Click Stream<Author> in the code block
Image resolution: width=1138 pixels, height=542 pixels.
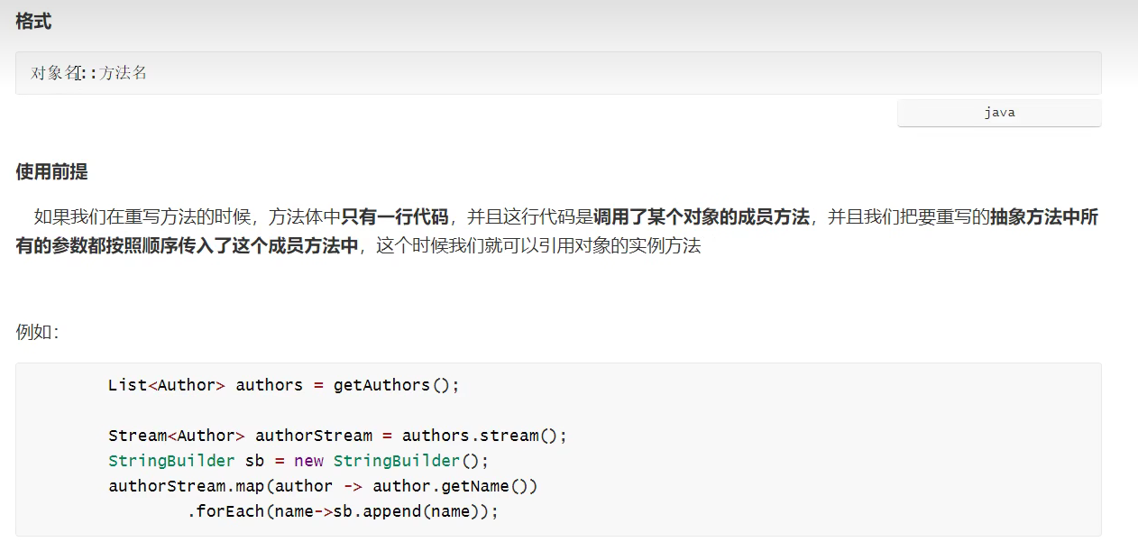[177, 436]
